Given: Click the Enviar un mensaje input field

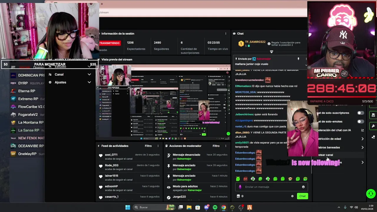Looking at the screenshot, I should pyautogui.click(x=272, y=187).
